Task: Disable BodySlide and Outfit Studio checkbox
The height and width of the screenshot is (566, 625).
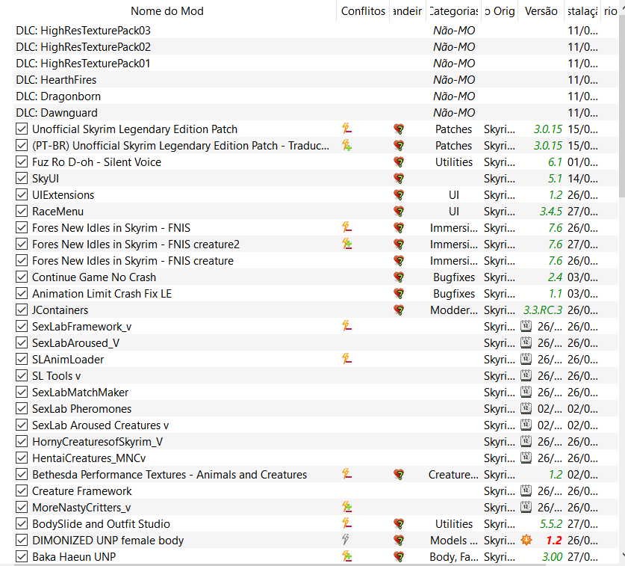Action: pyautogui.click(x=22, y=523)
